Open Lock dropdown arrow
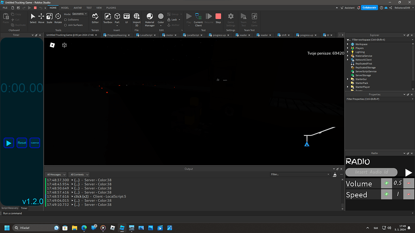This screenshot has height=233, width=415. click(x=180, y=19)
